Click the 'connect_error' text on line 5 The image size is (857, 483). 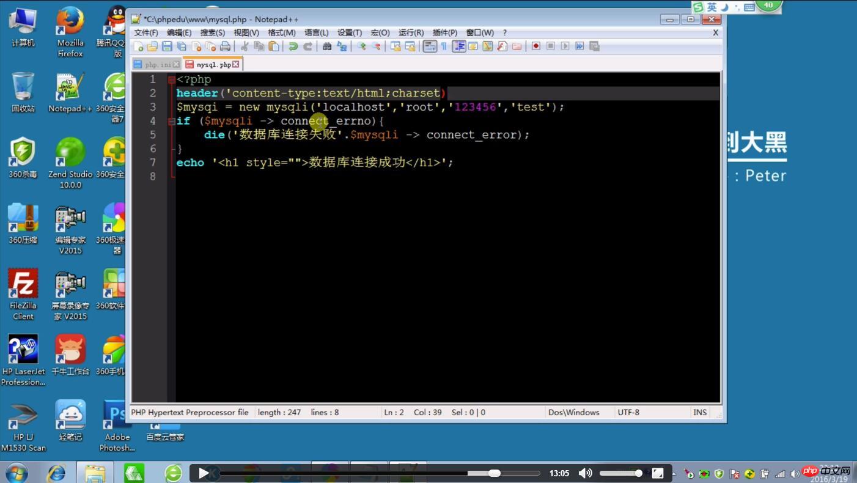click(x=472, y=135)
